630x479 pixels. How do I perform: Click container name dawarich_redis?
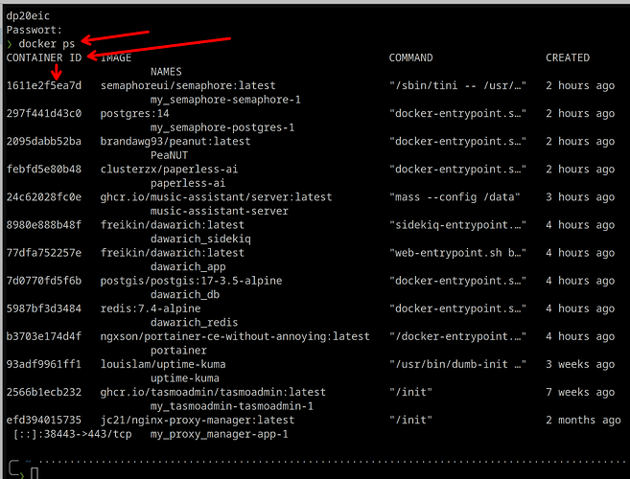pyautogui.click(x=194, y=323)
